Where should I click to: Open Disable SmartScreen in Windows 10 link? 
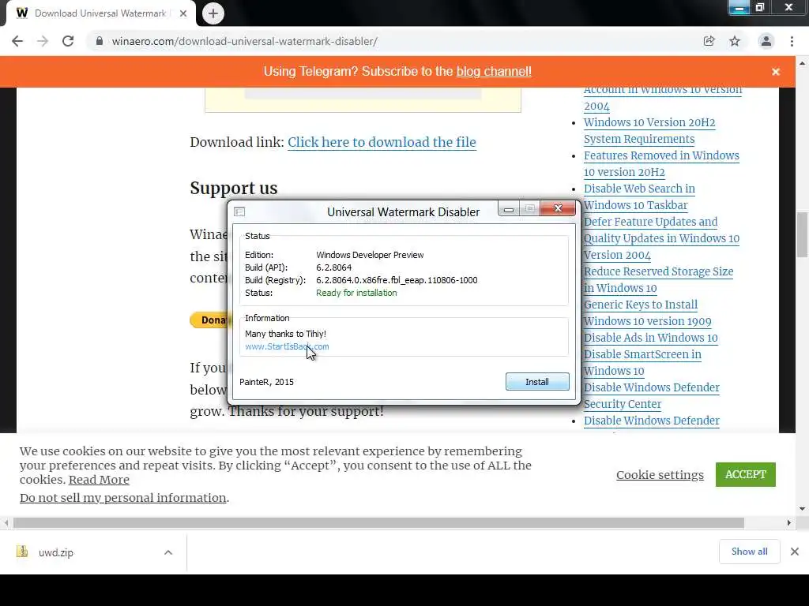tap(642, 362)
